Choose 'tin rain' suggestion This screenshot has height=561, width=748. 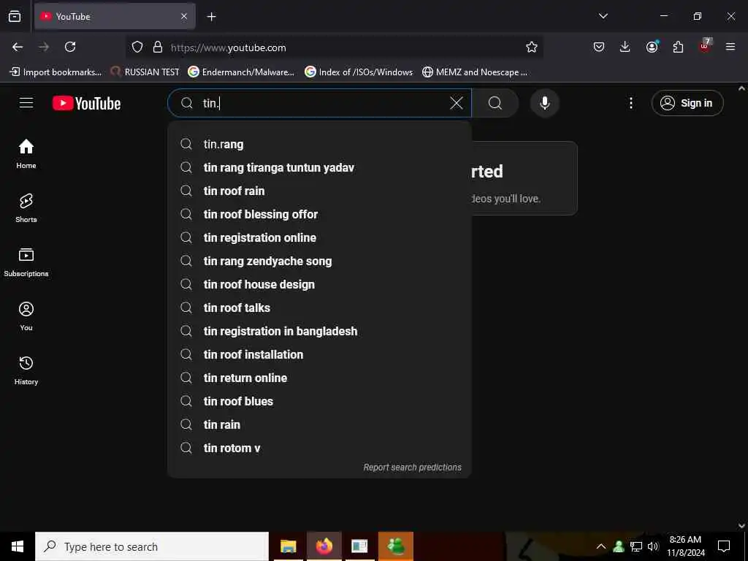tap(319, 424)
